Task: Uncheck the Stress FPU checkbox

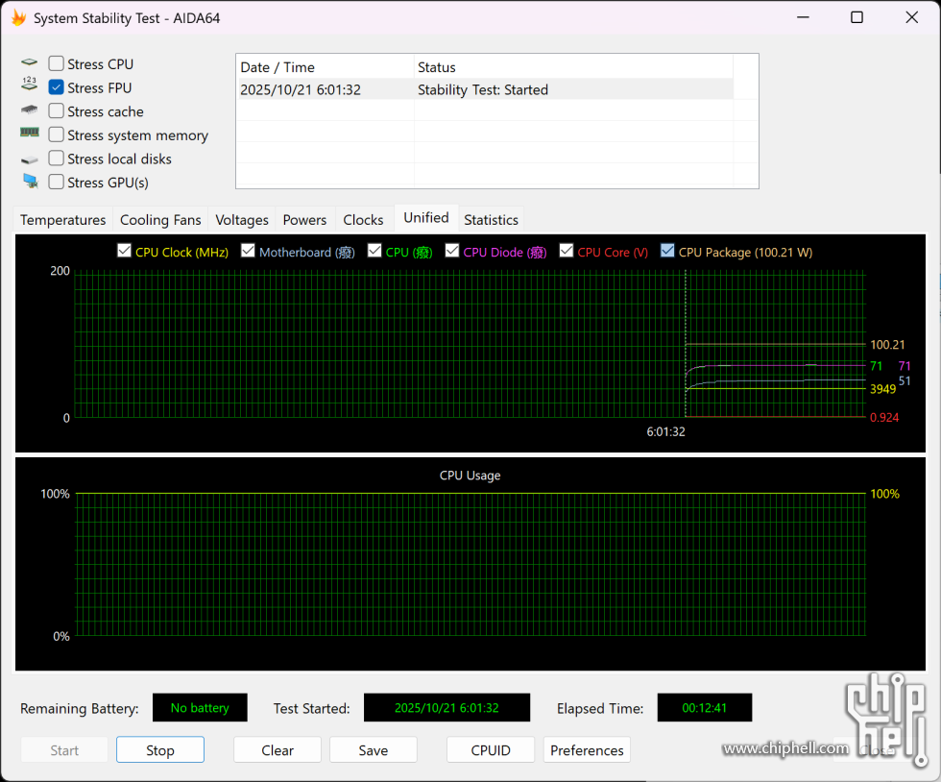Action: [57, 87]
